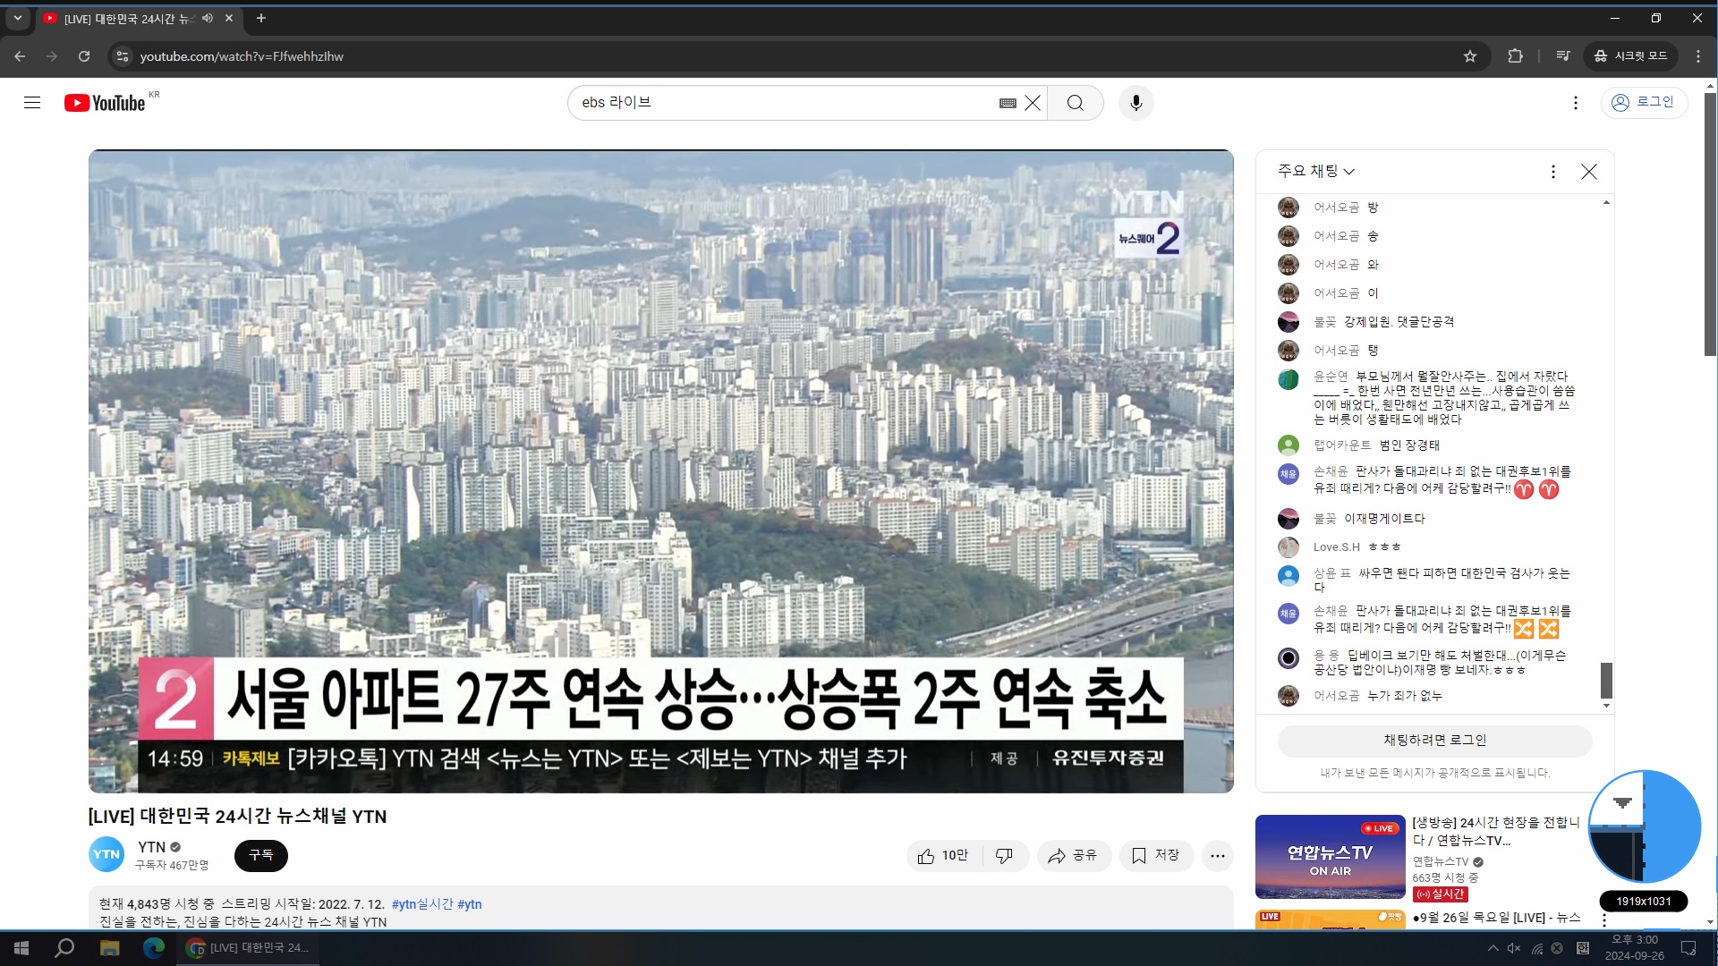Viewport: 1718px width, 966px height.
Task: Close the live chat panel
Action: pyautogui.click(x=1589, y=172)
